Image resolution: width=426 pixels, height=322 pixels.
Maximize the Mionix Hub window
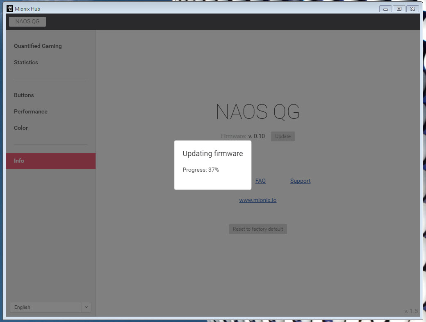(x=399, y=9)
